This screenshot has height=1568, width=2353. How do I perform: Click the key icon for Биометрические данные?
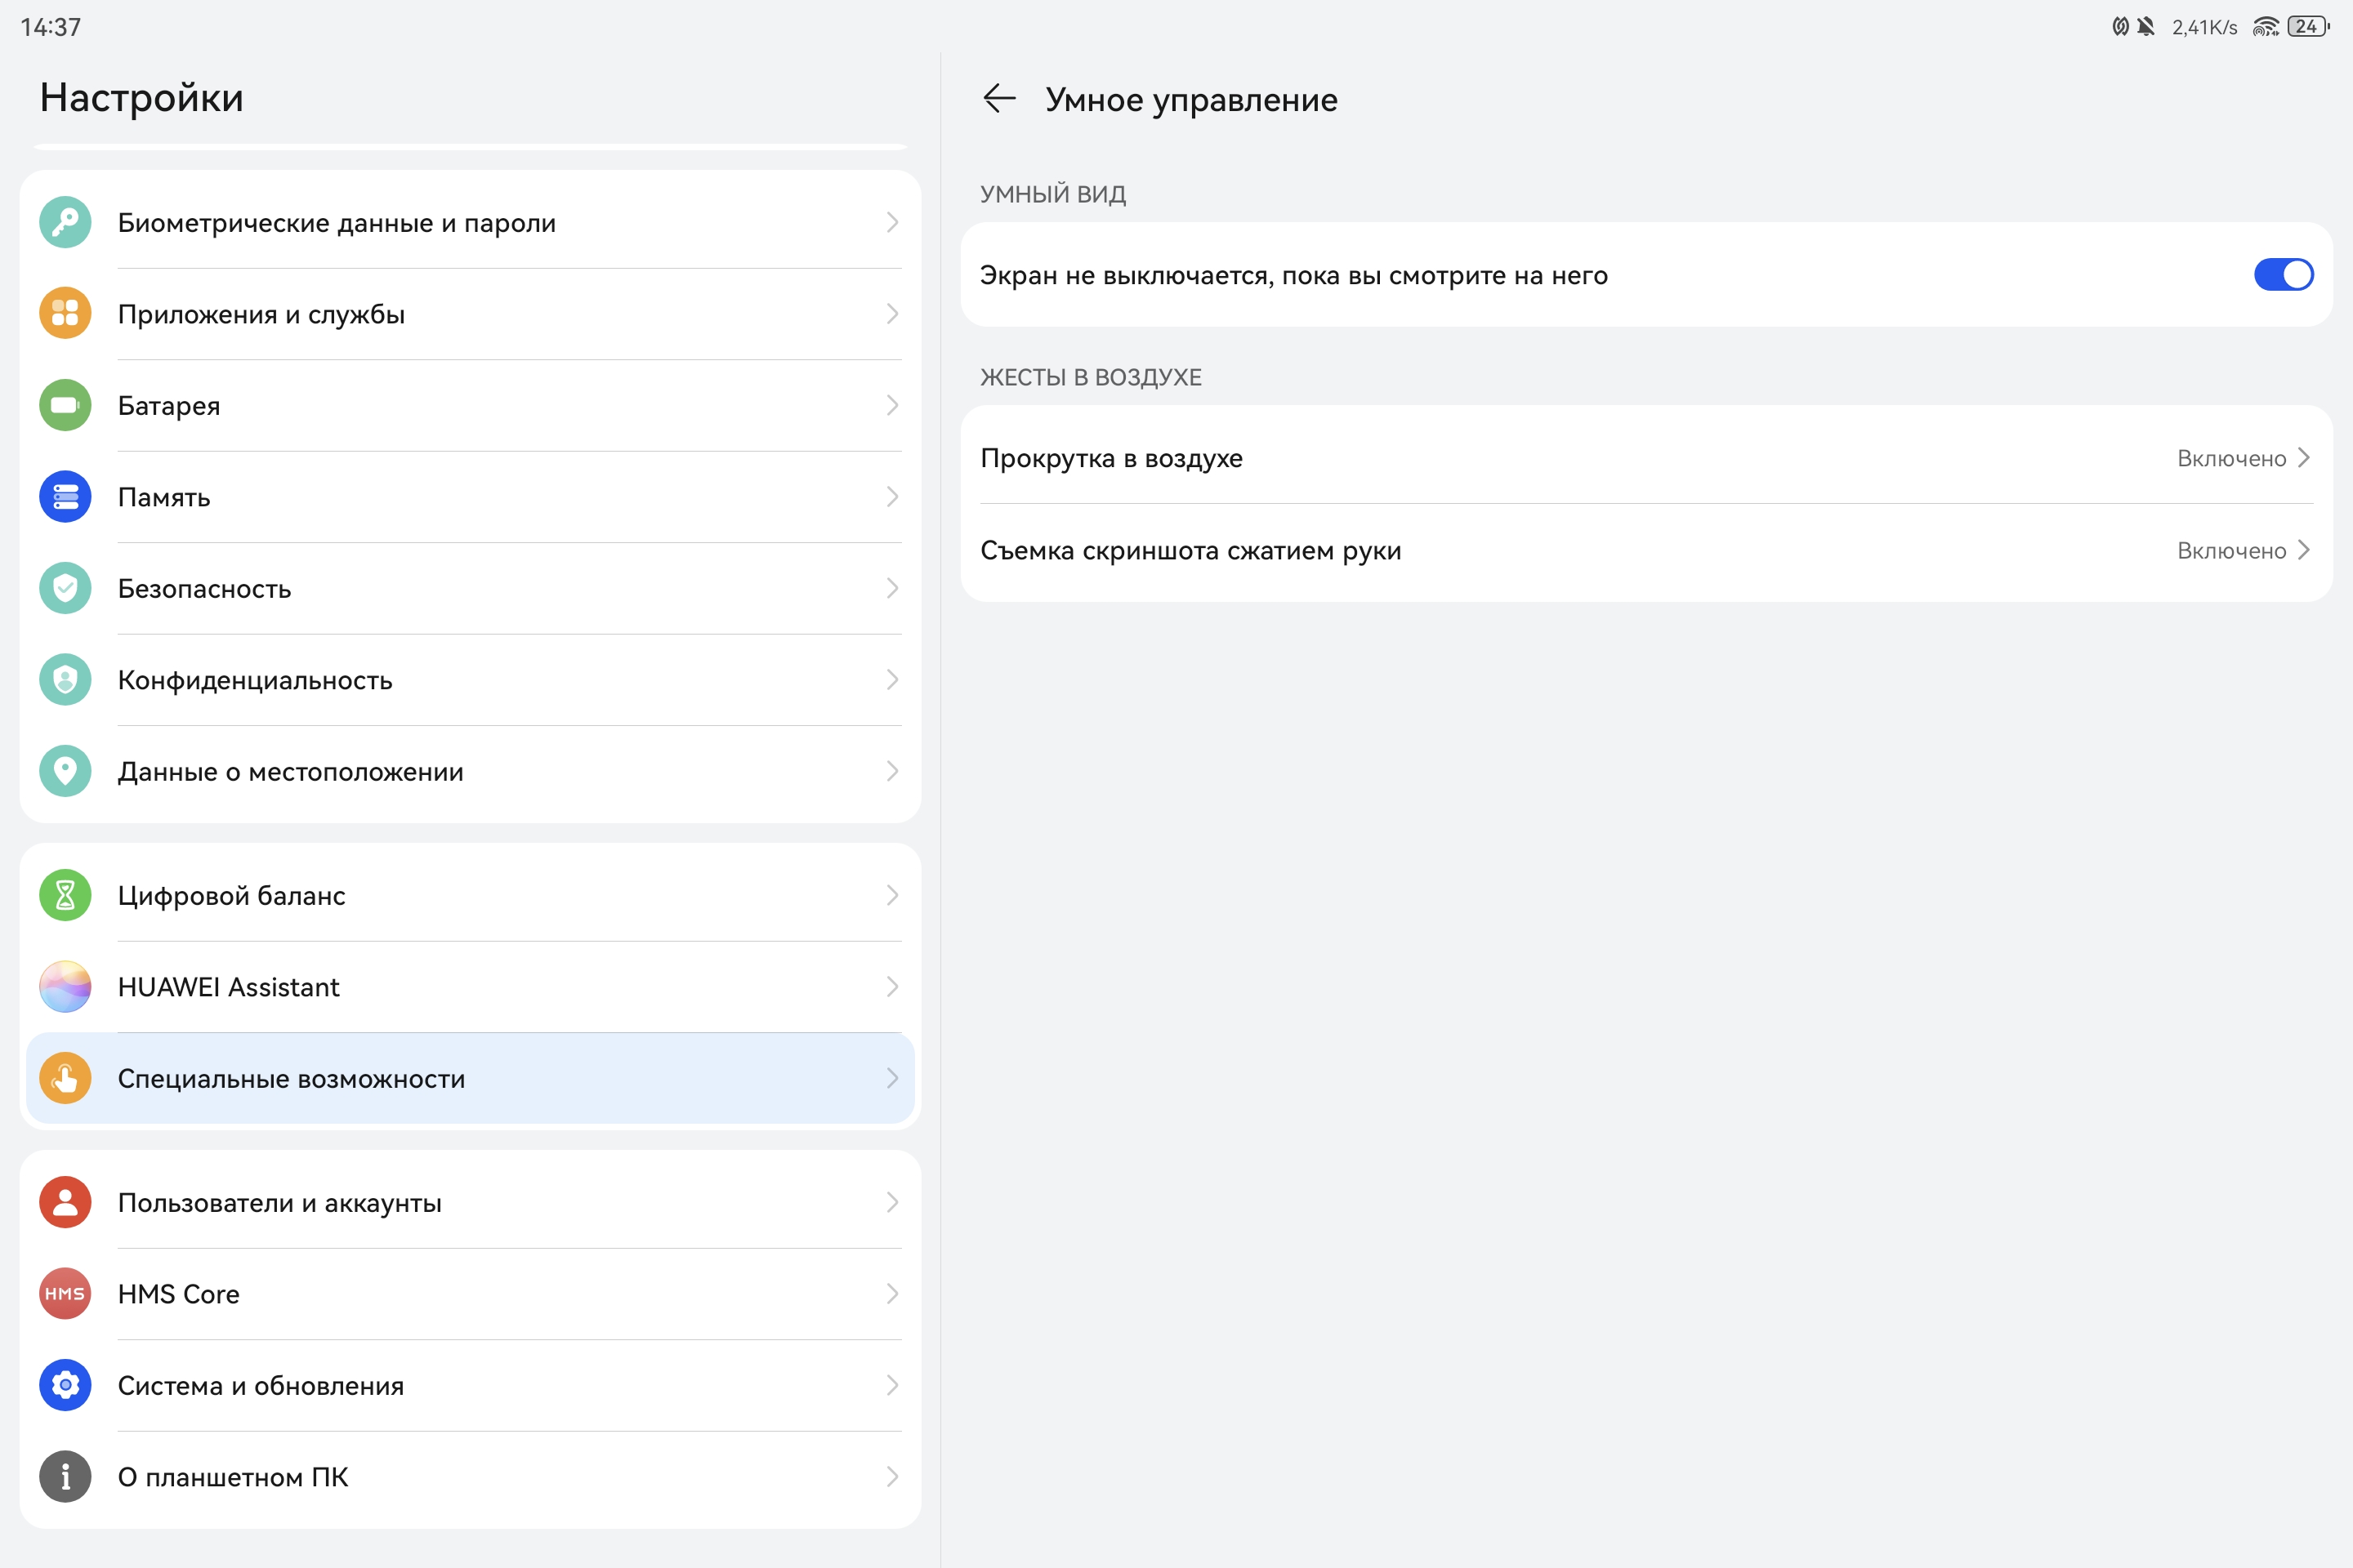tap(65, 222)
